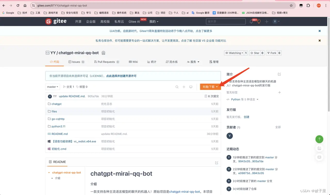This screenshot has width=330, height=195.
Task: Open the 我的 dropdown in header
Action: click(x=154, y=22)
